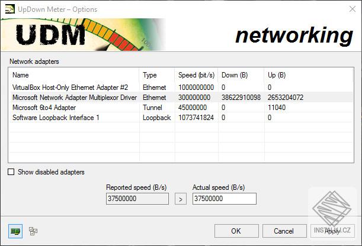Viewport: 362px width, 246px height.
Task: Click the Up value 11040
Action: click(277, 108)
